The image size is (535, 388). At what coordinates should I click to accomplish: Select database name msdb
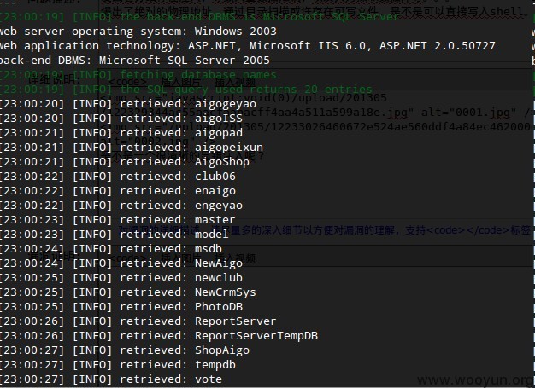click(x=209, y=249)
